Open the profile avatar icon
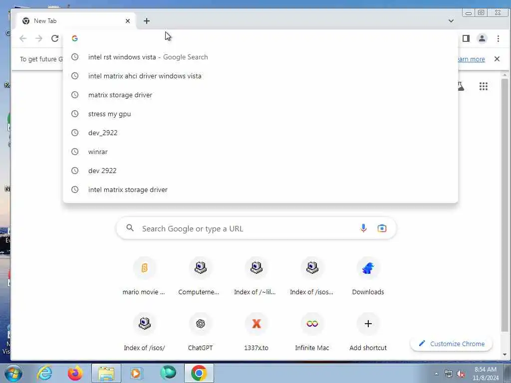511x383 pixels. (x=482, y=38)
